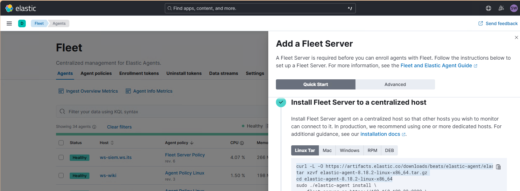The image size is (520, 191).
Task: Select the RPM platform tab
Action: click(x=372, y=150)
